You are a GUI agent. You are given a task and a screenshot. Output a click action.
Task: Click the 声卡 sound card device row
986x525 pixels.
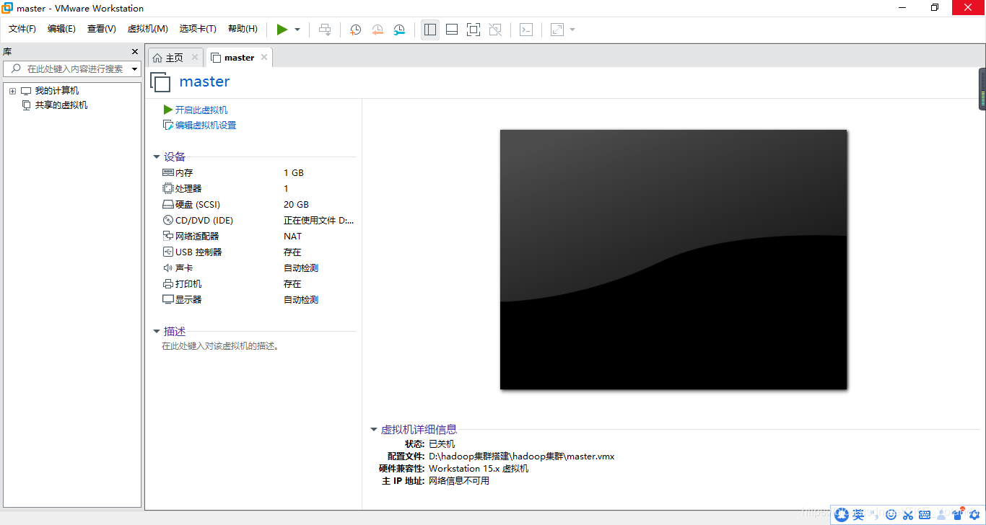(258, 268)
